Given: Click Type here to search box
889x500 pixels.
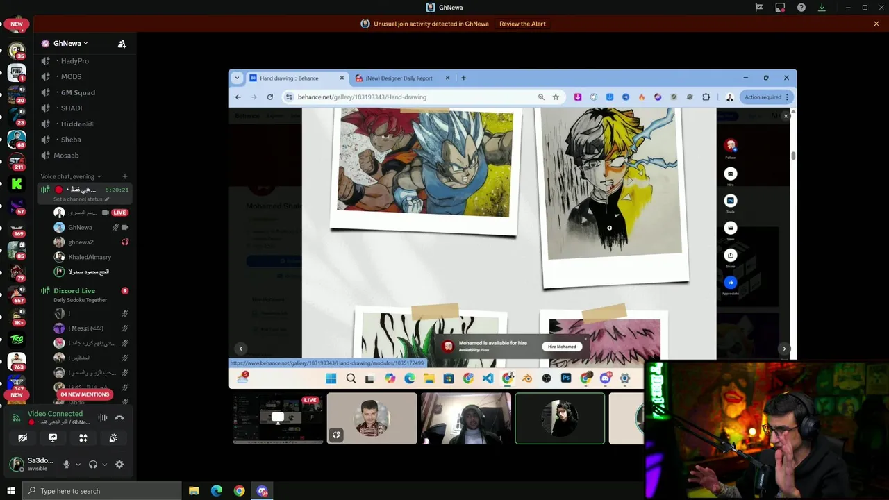Looking at the screenshot, I should click(101, 491).
